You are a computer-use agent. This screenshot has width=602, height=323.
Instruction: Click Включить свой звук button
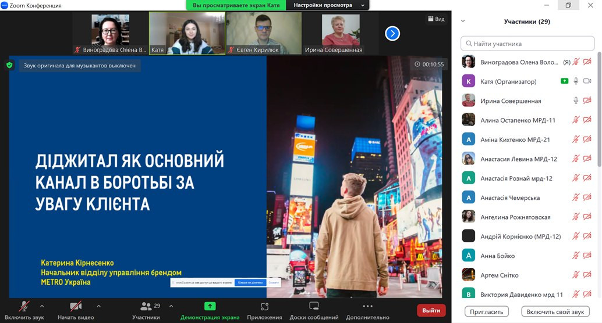[555, 311]
